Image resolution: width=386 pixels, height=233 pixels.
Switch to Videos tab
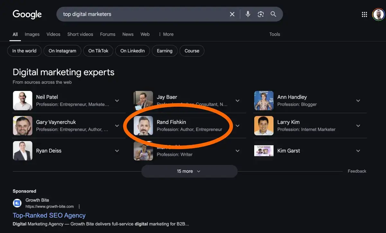pos(53,34)
